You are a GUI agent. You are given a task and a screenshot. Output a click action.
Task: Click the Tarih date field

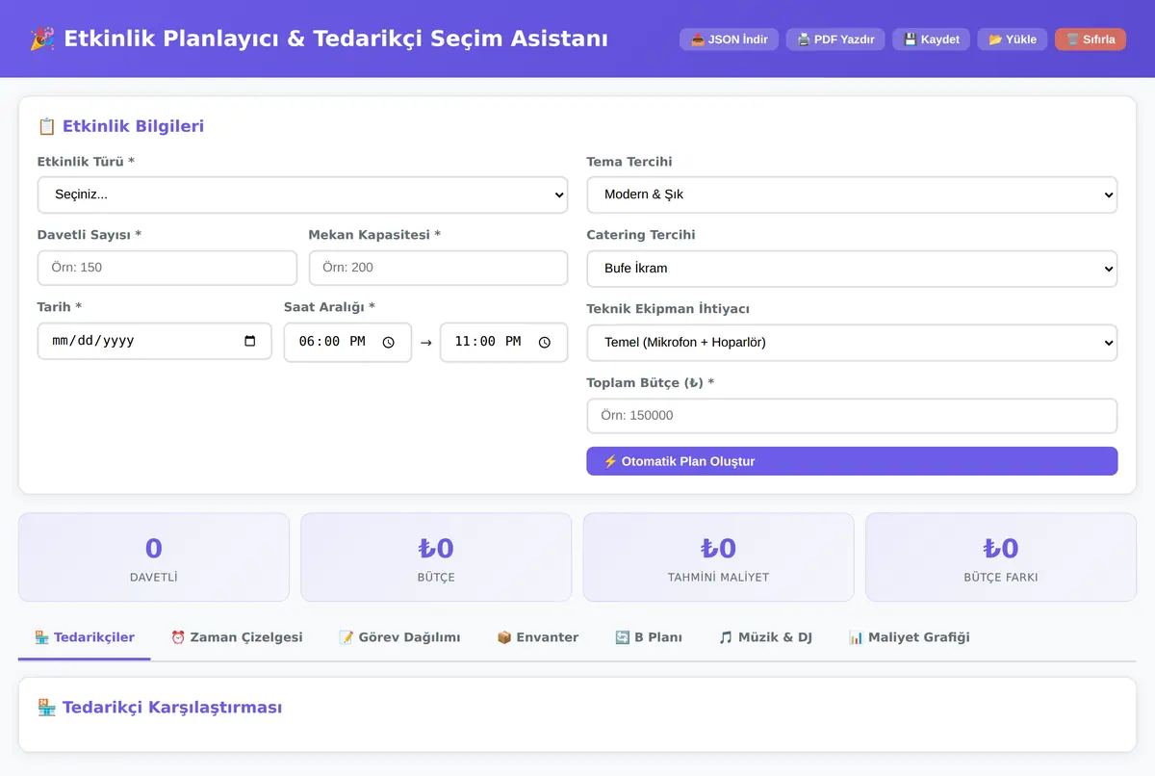[x=154, y=342]
